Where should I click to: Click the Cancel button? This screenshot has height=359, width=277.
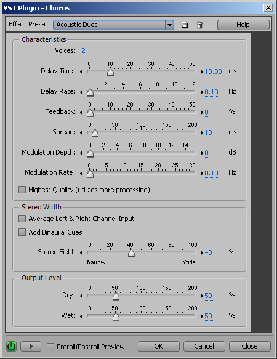coord(204,346)
